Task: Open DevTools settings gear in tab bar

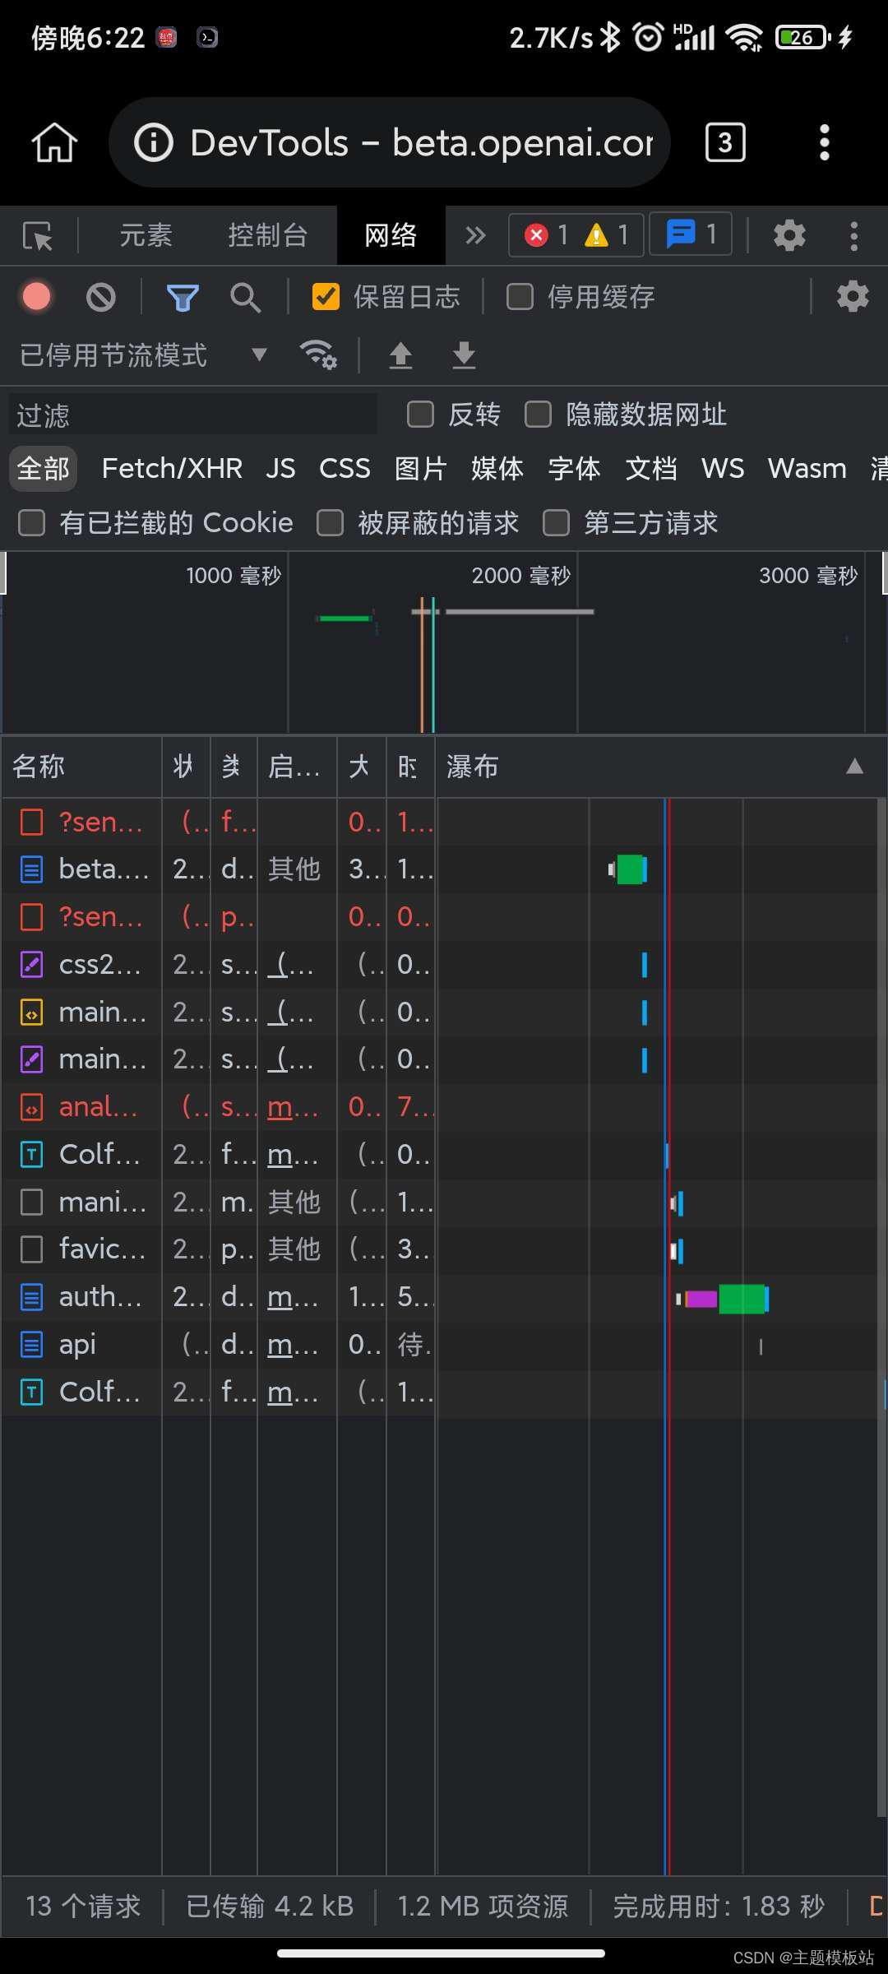Action: pyautogui.click(x=789, y=235)
